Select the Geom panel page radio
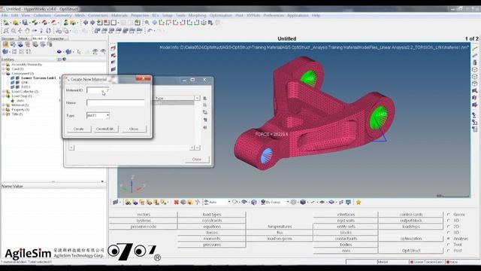481x271 pixels. click(449, 215)
